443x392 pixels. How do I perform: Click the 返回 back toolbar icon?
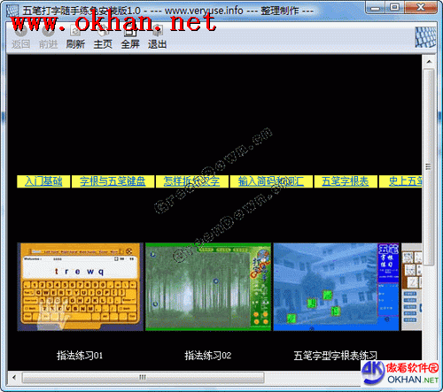(x=20, y=37)
